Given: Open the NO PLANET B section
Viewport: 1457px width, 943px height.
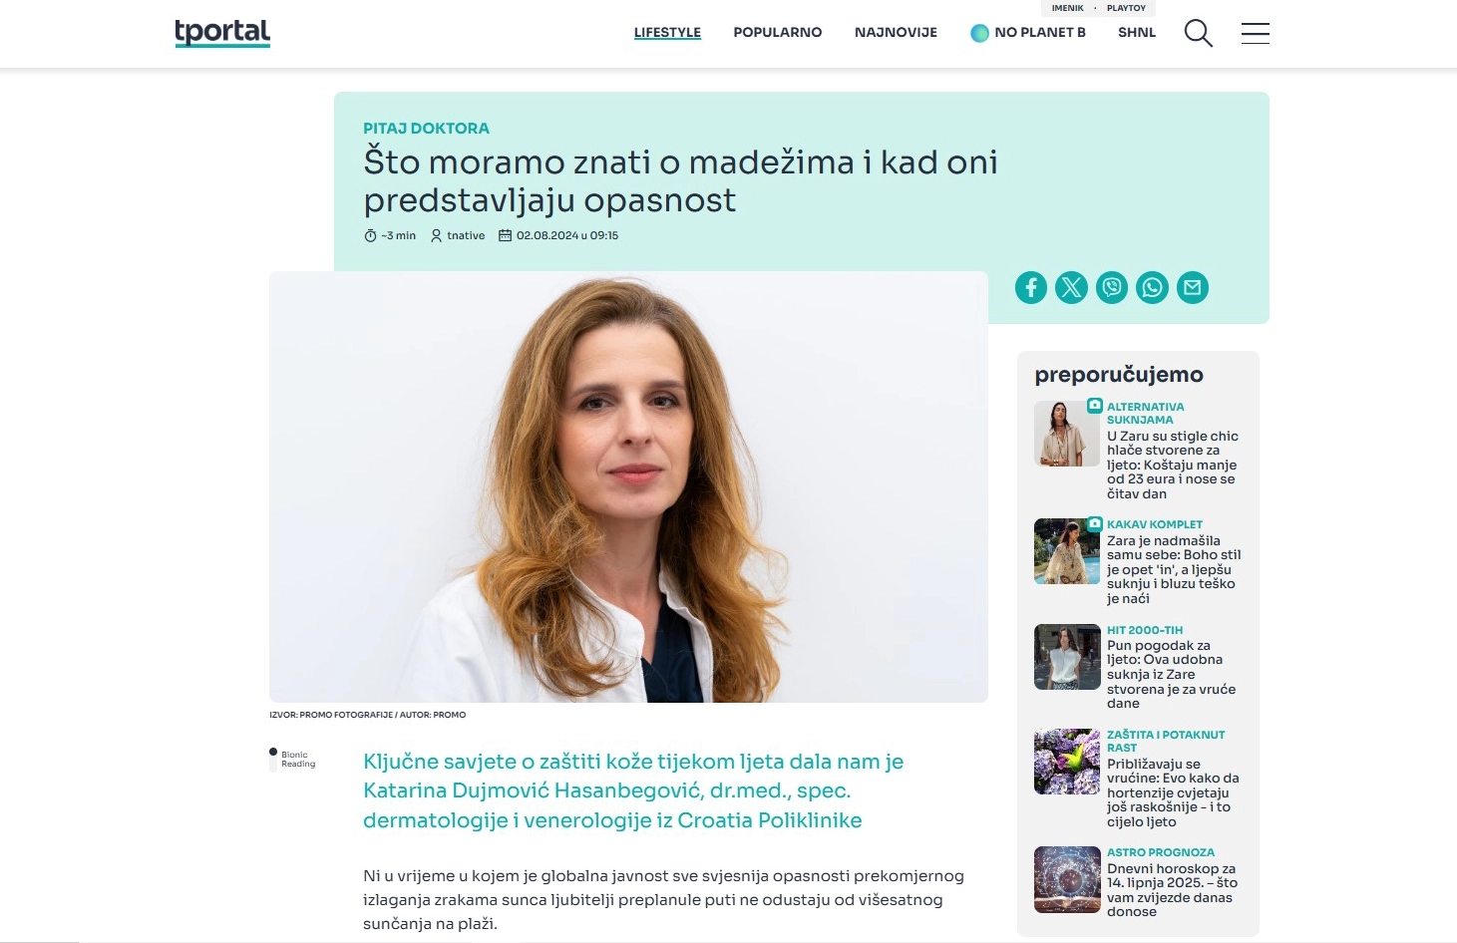Looking at the screenshot, I should coord(1028,32).
